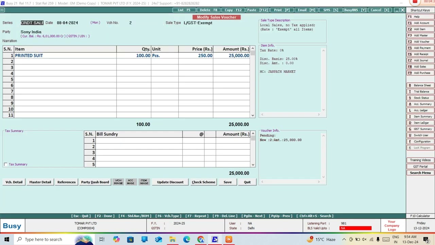Click the Training Videos button
Image resolution: width=435 pixels, height=245 pixels.
(x=420, y=160)
